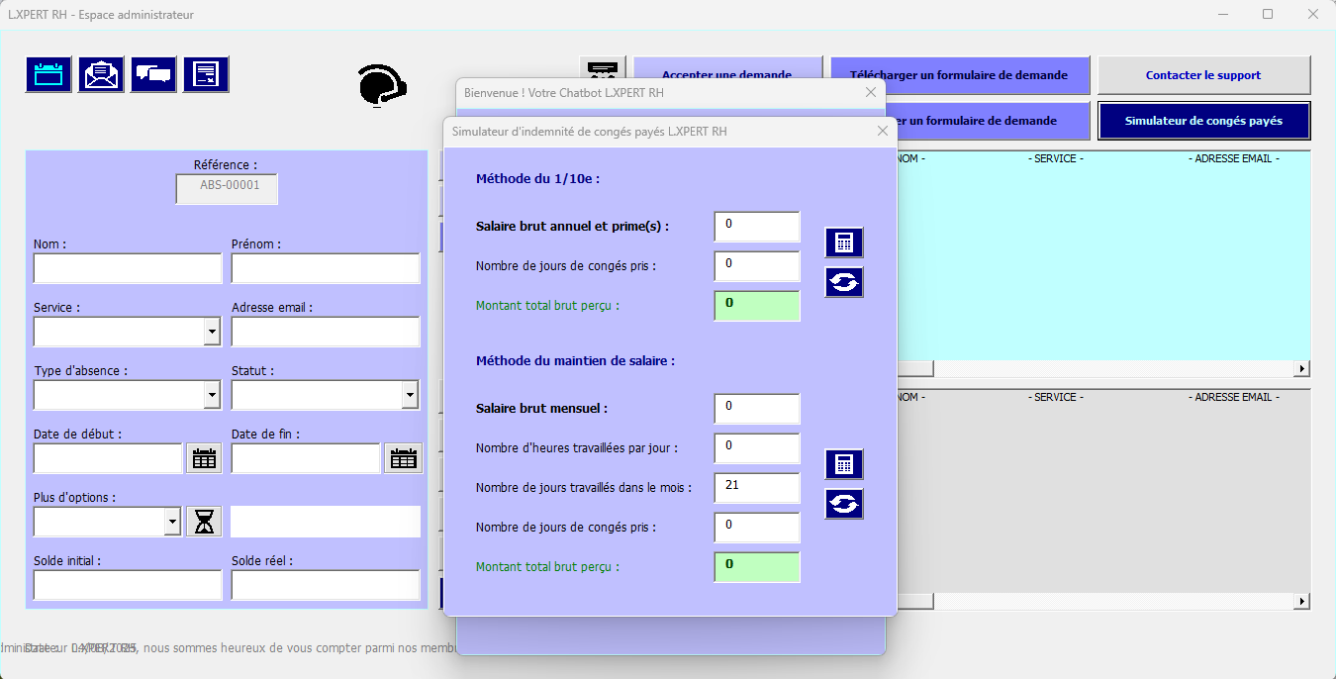The image size is (1336, 679).
Task: Open the Date de début calendar picker
Action: pos(204,458)
